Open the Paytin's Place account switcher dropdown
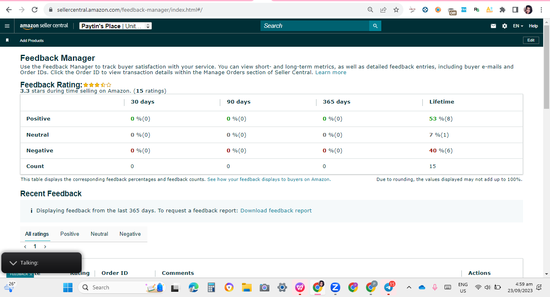The width and height of the screenshot is (550, 297). 115,26
